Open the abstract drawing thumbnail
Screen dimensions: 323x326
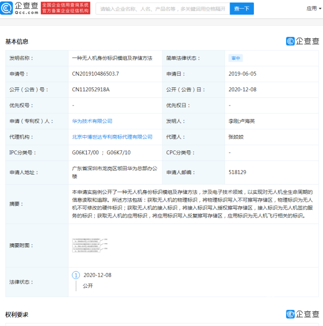(x=90, y=246)
